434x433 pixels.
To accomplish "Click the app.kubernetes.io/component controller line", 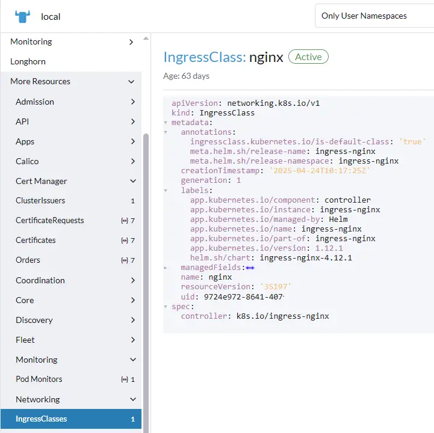I will click(x=280, y=200).
